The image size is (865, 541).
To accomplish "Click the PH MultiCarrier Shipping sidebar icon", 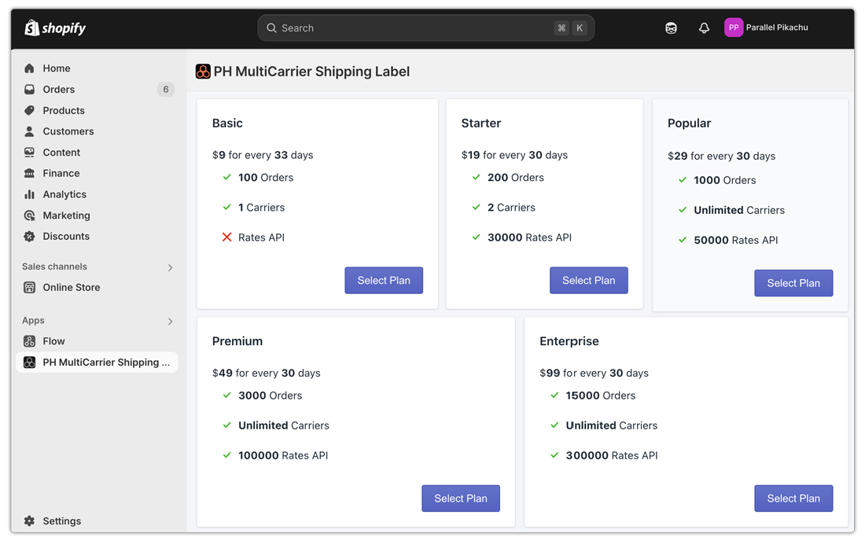I will point(29,363).
